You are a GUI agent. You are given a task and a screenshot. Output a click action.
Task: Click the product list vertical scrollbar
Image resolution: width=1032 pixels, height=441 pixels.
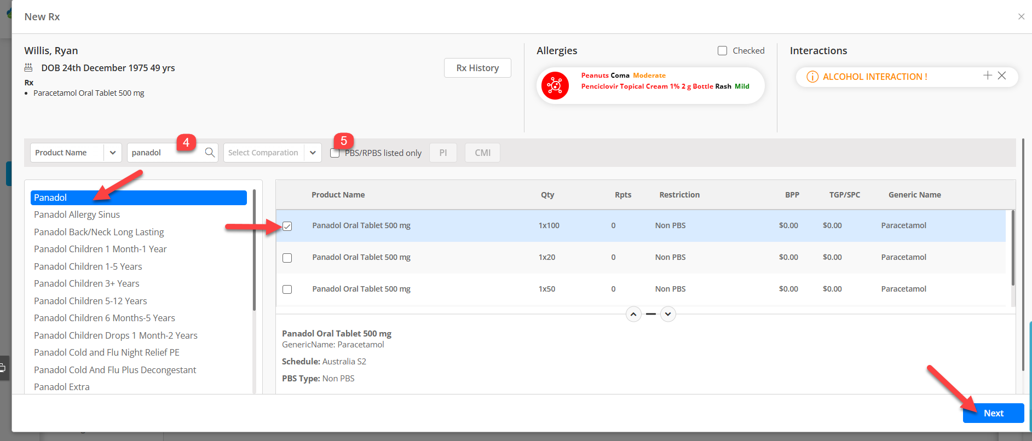pos(254,250)
